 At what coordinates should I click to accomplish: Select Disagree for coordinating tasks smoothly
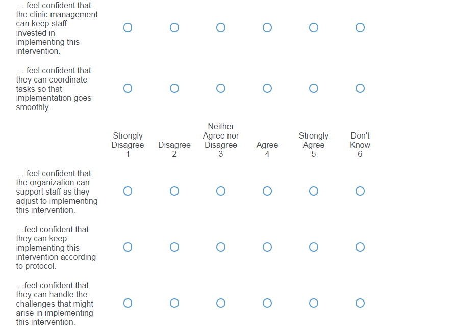(174, 89)
